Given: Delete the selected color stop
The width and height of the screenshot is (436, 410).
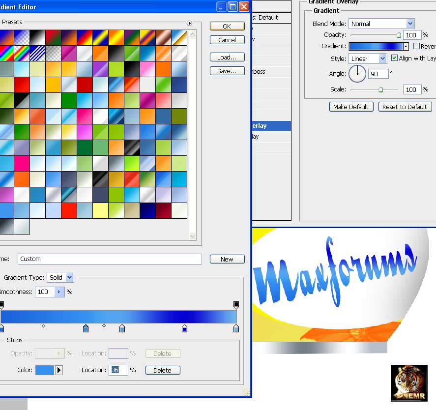Looking at the screenshot, I should click(x=163, y=370).
